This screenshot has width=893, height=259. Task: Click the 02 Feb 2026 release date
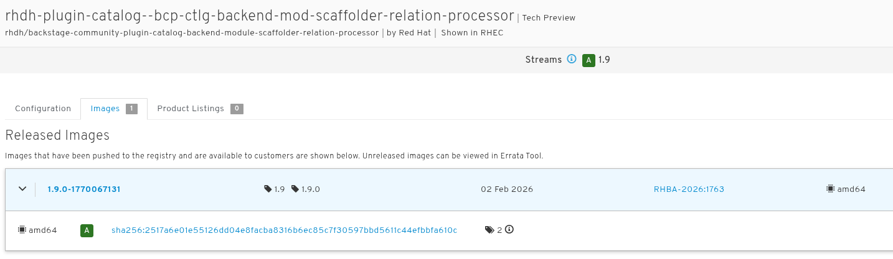point(507,189)
